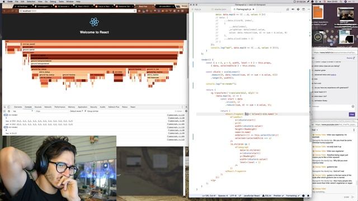The height and width of the screenshot is (201, 358).
Task: Click the browser back arrow
Action: 4,11
